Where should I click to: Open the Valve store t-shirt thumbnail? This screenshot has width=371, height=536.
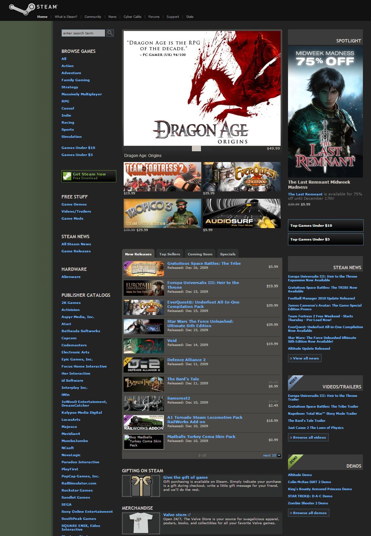141,523
